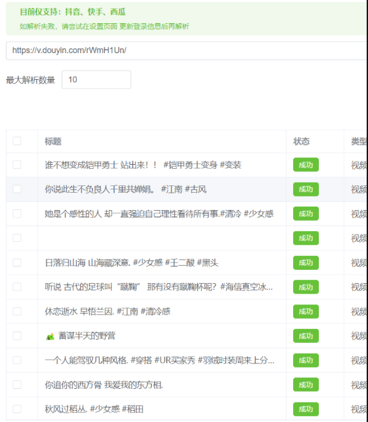
Task: Check the row '她是个感性的人'
Action: [x=17, y=214]
